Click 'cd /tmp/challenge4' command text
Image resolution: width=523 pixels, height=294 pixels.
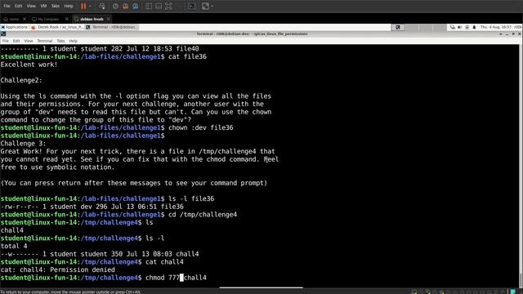[203, 214]
